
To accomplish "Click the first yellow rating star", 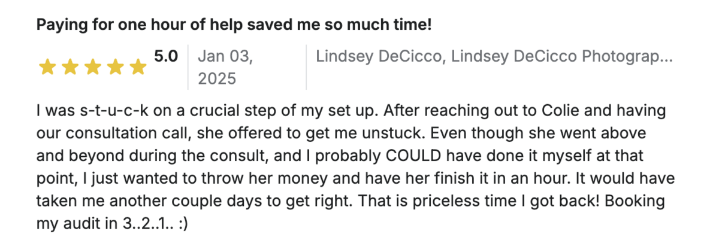I will coord(47,68).
